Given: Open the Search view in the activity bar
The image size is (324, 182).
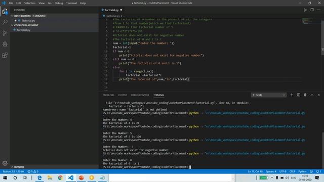Looking at the screenshot, I should [5, 22].
